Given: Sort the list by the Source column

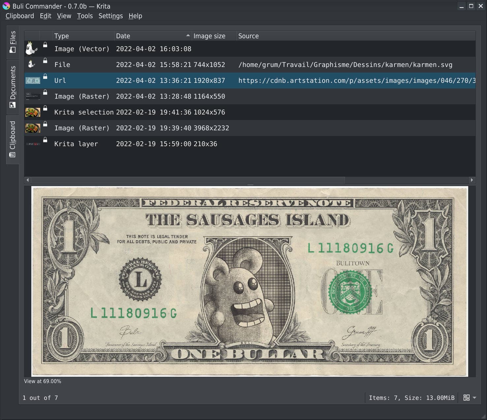Looking at the screenshot, I should tap(356, 36).
